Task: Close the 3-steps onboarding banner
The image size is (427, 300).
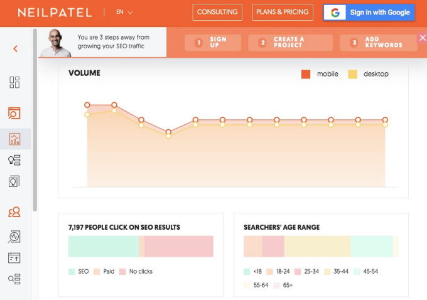Action: (x=423, y=38)
